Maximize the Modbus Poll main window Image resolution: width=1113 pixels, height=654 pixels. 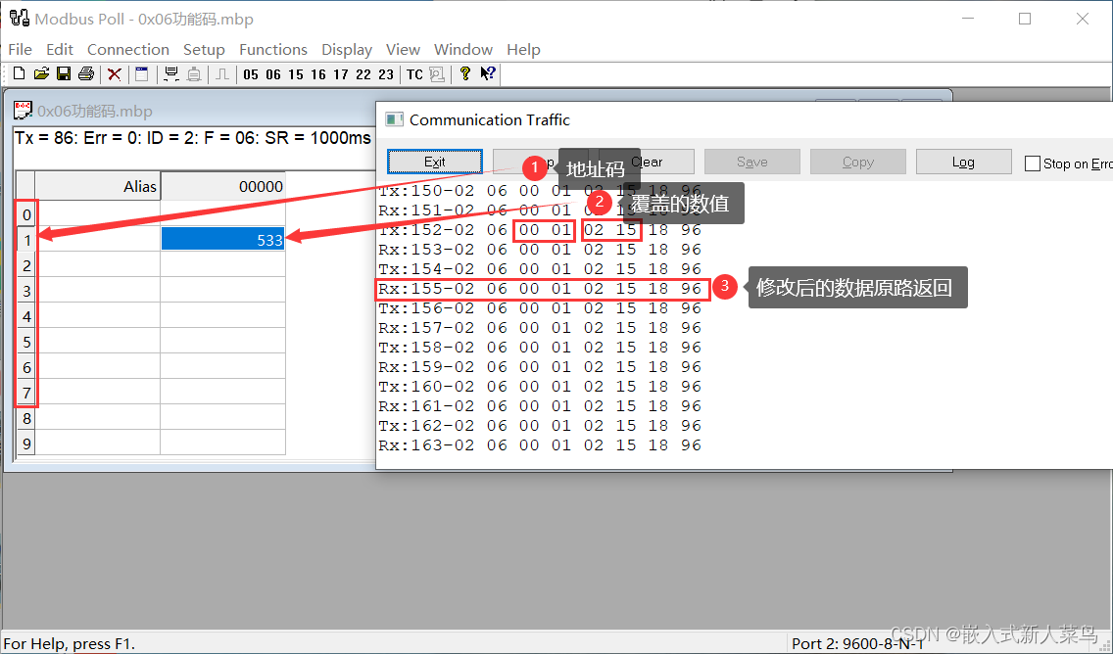tap(1024, 19)
